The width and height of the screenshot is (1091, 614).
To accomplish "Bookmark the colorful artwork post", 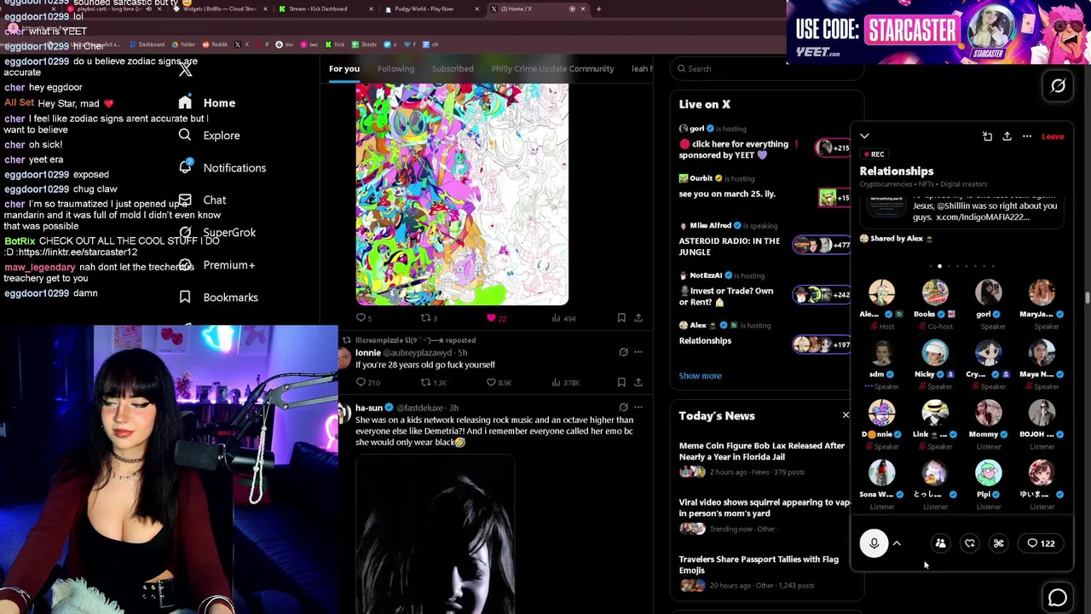I will (621, 318).
